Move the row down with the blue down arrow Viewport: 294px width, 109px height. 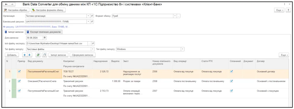click(30, 55)
